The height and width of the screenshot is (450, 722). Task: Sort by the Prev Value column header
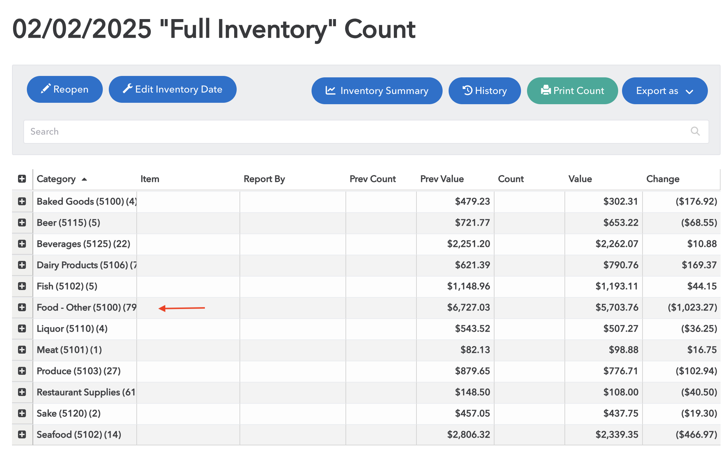click(x=442, y=179)
